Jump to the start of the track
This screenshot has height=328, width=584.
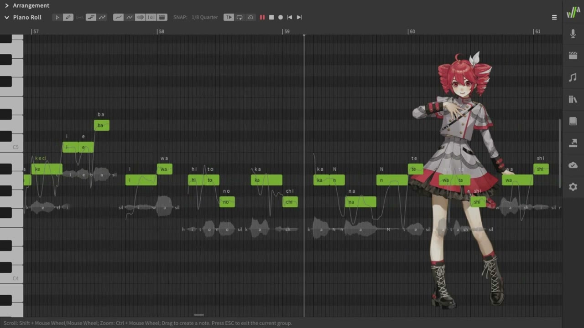(290, 17)
